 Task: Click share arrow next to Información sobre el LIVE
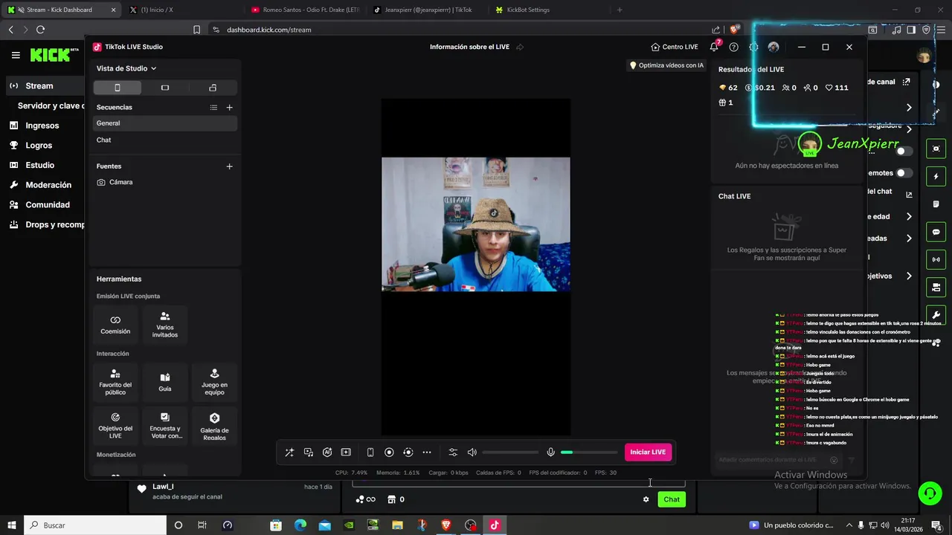(520, 47)
